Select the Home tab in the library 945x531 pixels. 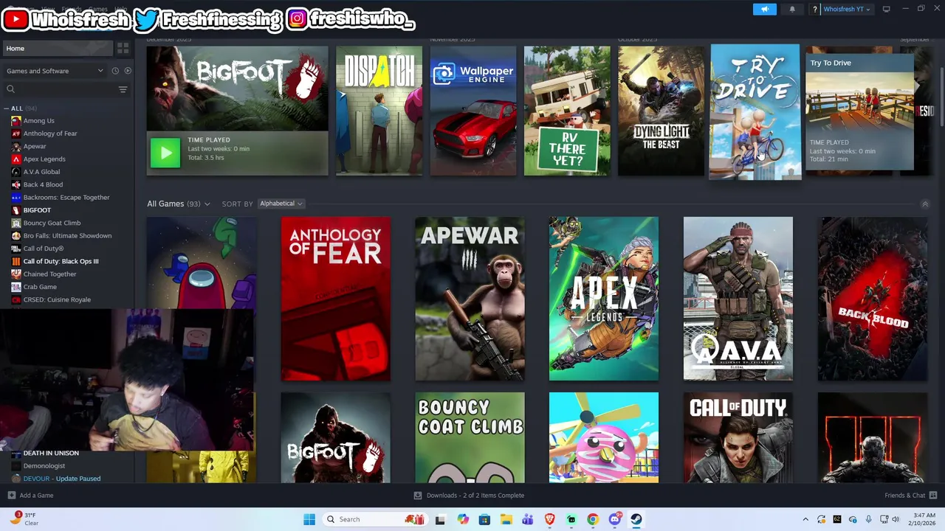coord(57,48)
